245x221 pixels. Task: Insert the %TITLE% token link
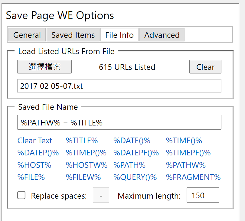(82, 140)
